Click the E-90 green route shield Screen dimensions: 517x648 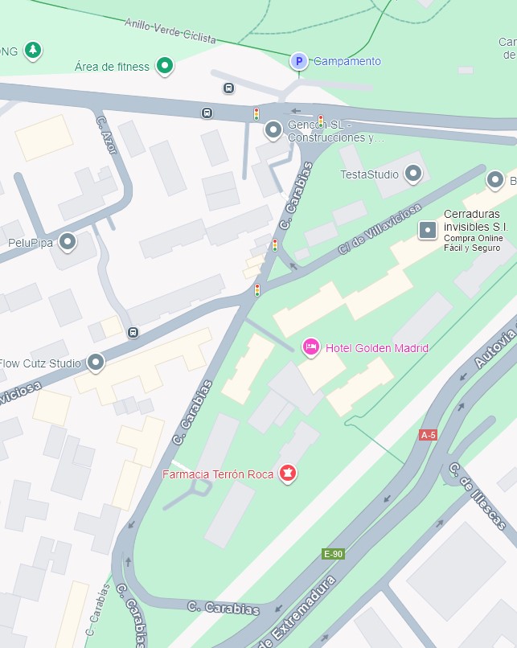pos(333,554)
